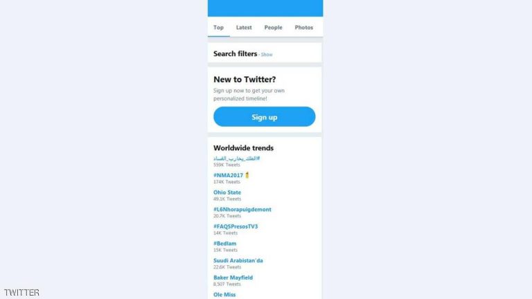Click the blue header bar

pyautogui.click(x=265, y=8)
